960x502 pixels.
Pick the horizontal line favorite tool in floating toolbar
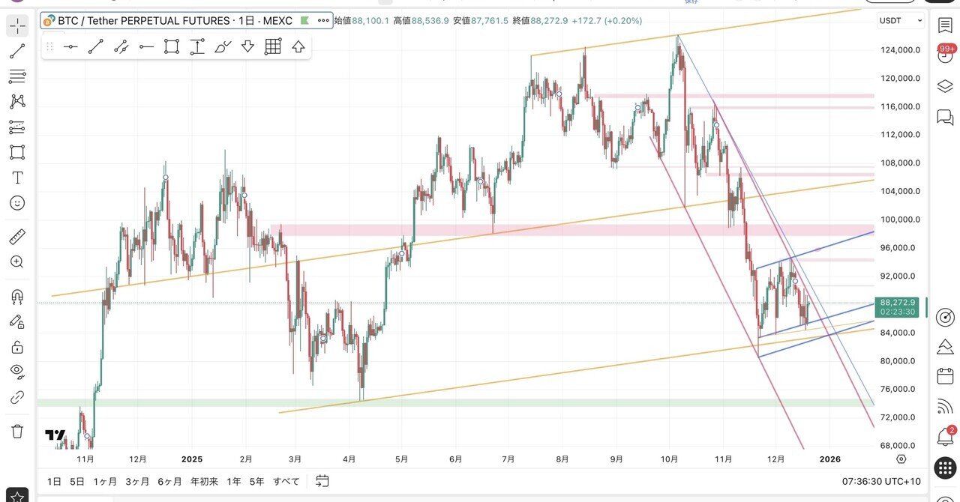point(70,46)
